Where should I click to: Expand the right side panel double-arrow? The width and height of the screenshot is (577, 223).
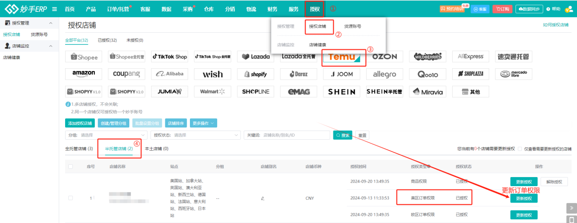(572, 208)
